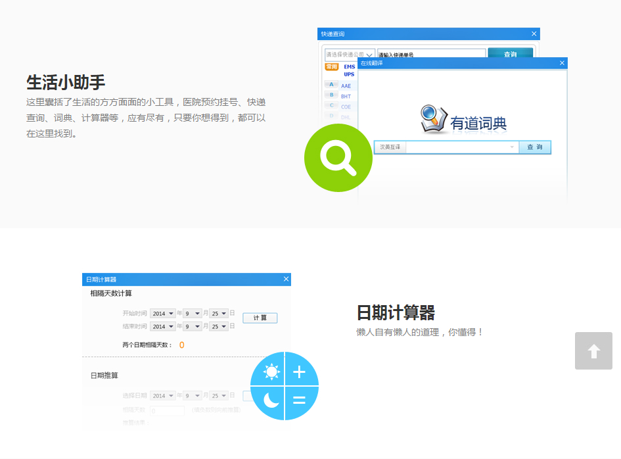Image resolution: width=621 pixels, height=459 pixels.
Task: Click the courier tracking number input field
Action: point(431,54)
